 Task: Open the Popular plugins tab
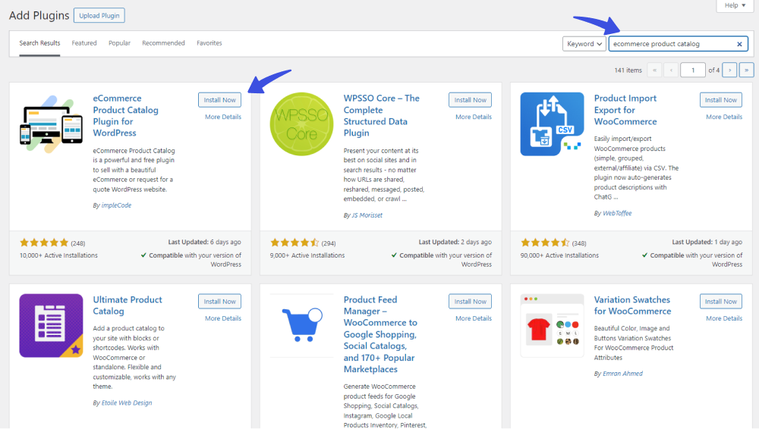coord(120,43)
